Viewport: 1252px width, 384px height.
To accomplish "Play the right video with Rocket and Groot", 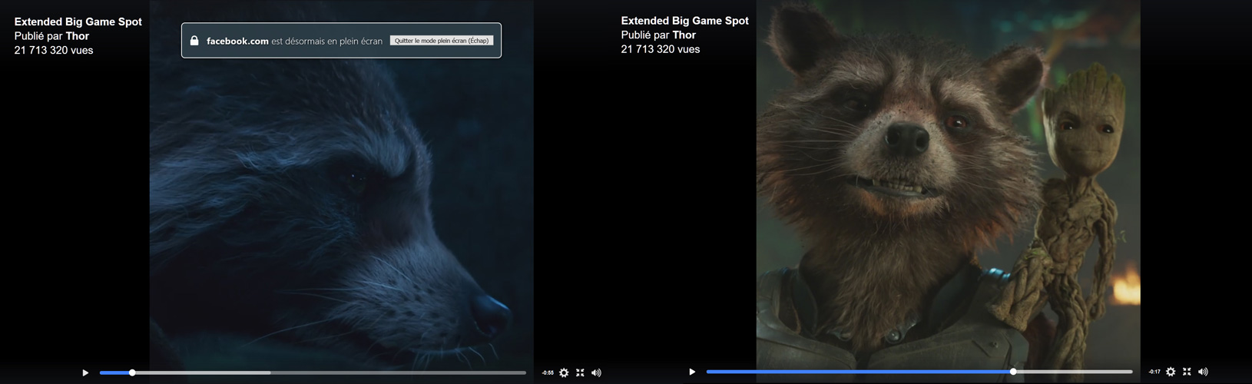I will (x=692, y=372).
